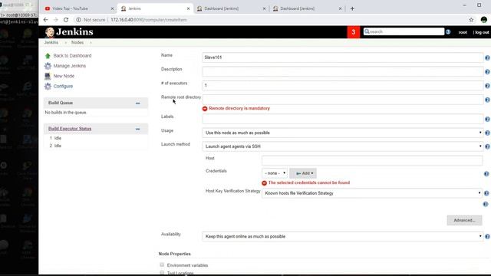Click the Configure gear icon

(48, 86)
